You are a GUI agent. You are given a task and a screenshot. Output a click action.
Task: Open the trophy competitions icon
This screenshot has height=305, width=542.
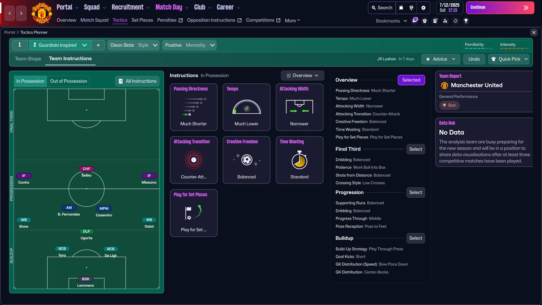[466, 21]
